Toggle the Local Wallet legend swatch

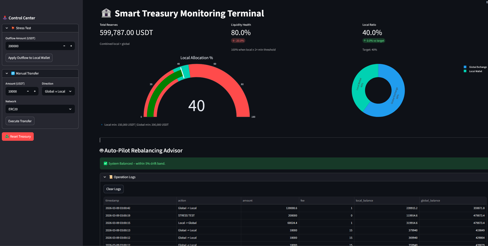[465, 71]
